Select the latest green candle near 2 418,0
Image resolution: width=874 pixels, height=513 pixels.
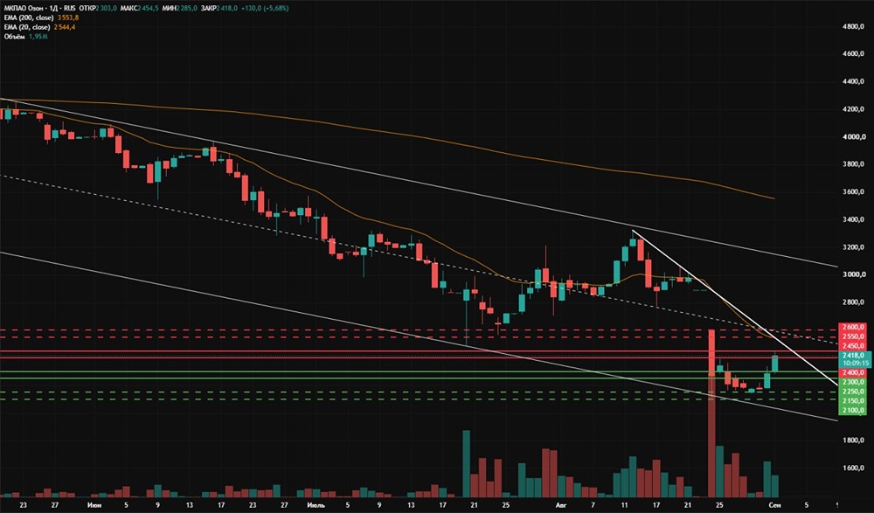774,364
